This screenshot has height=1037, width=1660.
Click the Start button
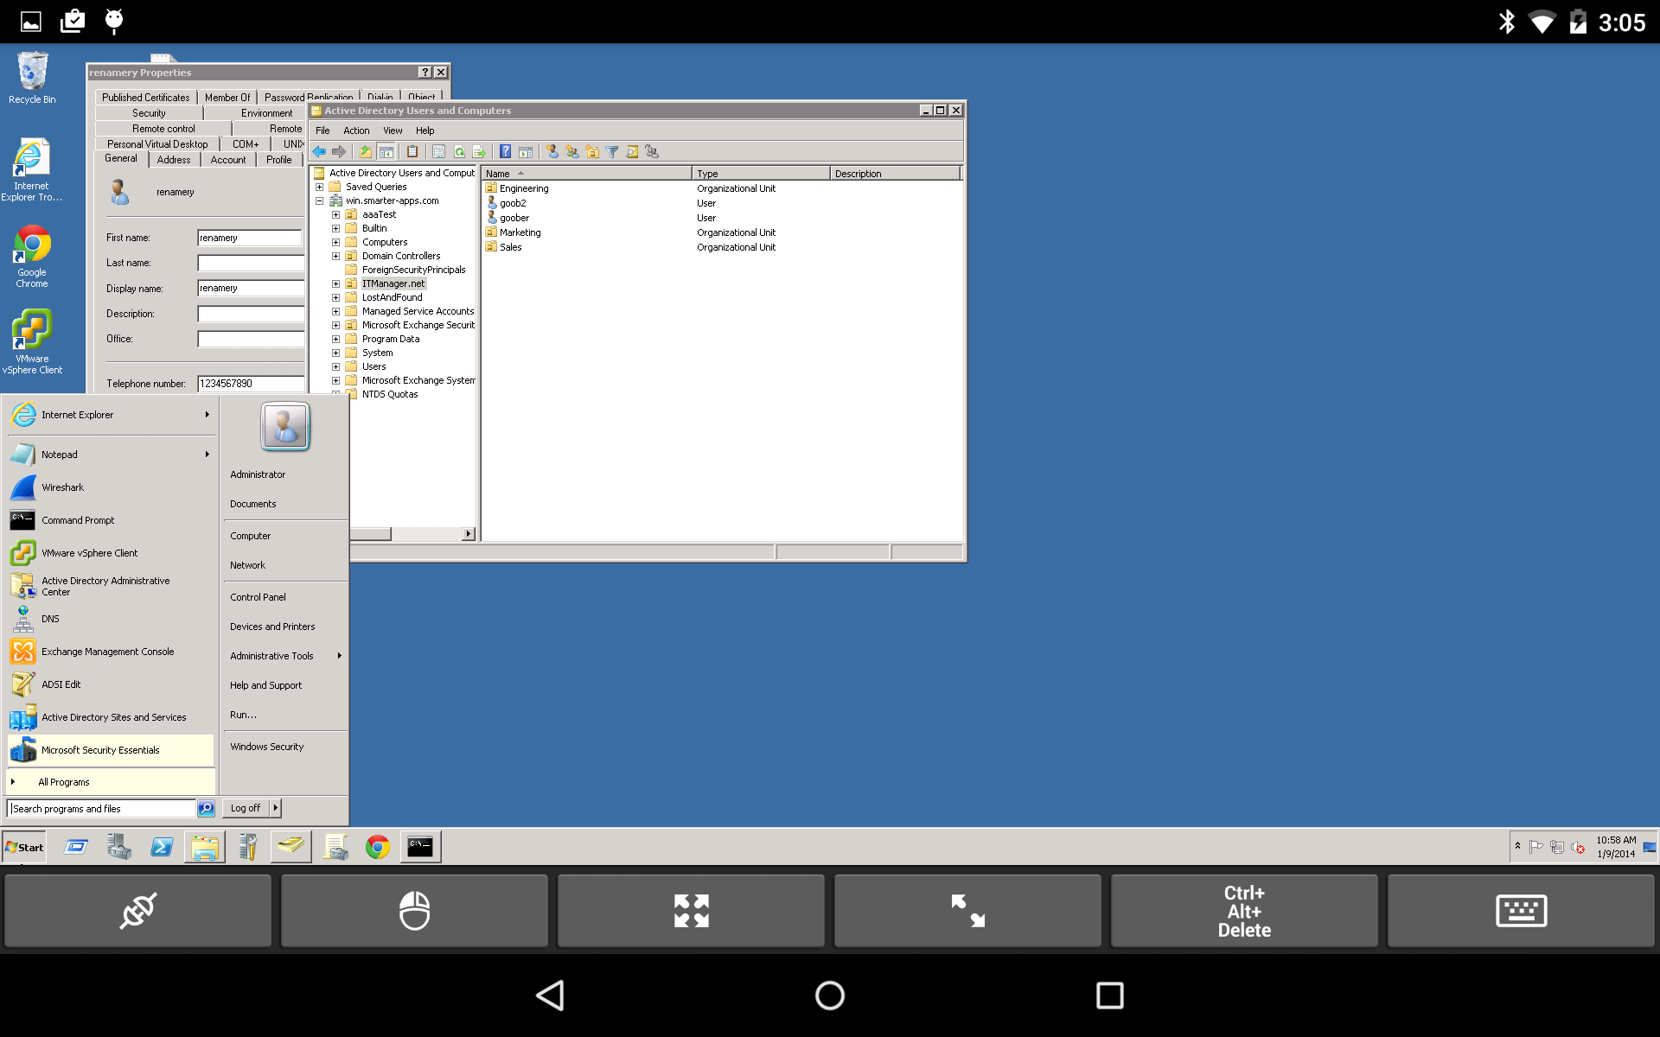point(24,847)
